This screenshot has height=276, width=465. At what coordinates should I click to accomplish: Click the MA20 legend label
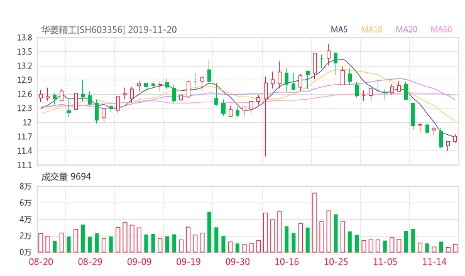[x=407, y=29]
